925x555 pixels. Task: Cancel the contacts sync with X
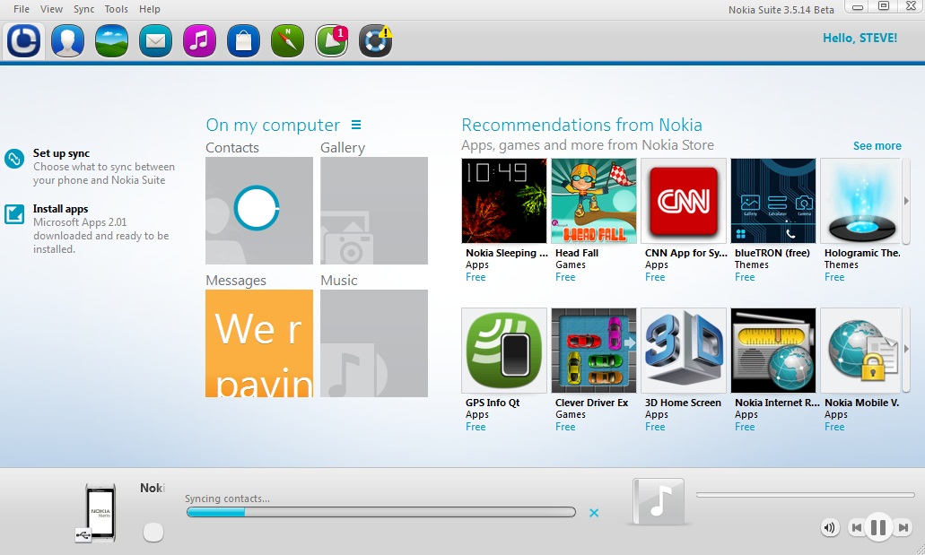(x=594, y=513)
